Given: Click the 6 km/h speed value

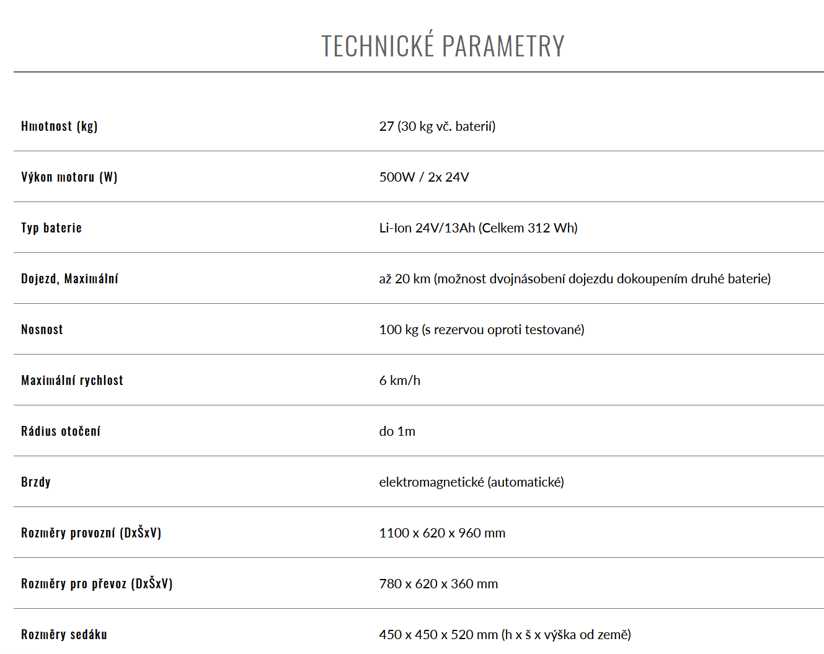Looking at the screenshot, I should point(400,380).
